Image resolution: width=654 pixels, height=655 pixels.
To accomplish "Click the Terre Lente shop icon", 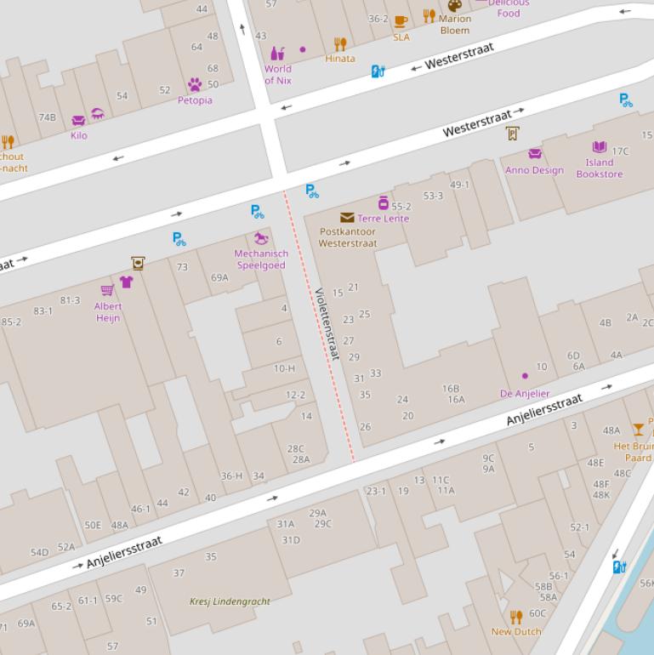I will 384,203.
